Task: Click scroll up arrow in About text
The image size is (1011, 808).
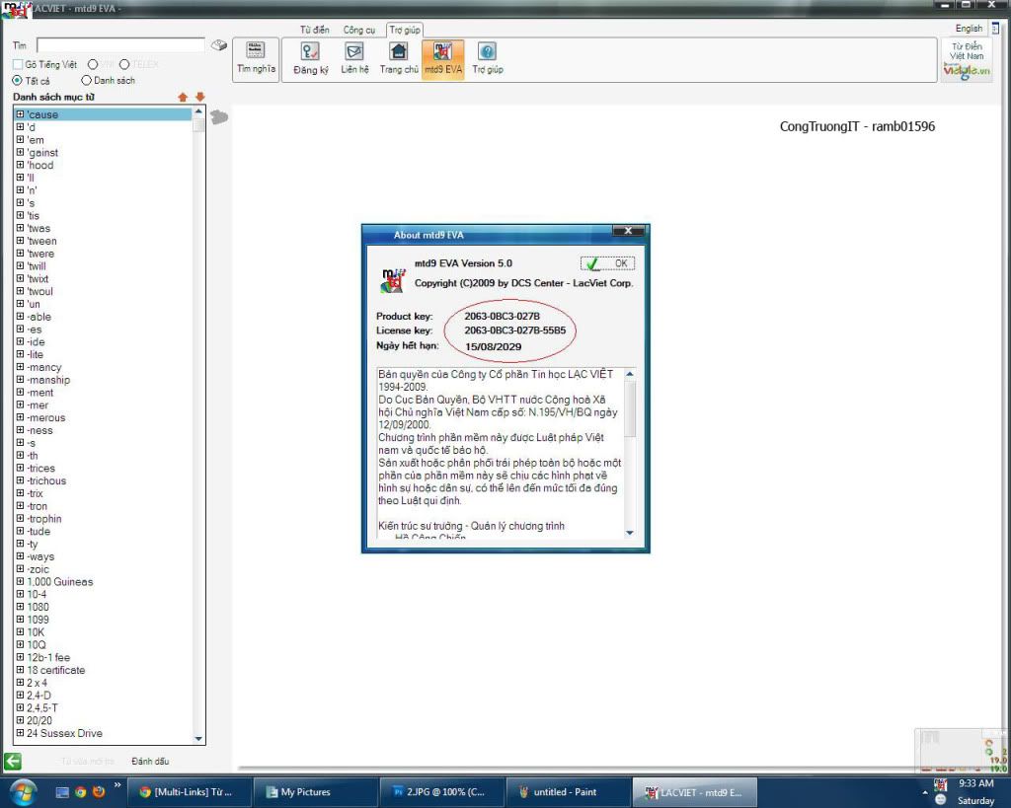Action: (630, 374)
